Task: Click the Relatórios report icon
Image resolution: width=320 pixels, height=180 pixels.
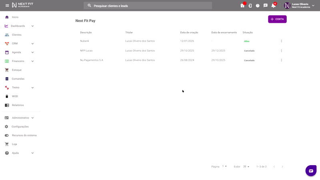Action: [x=7, y=105]
